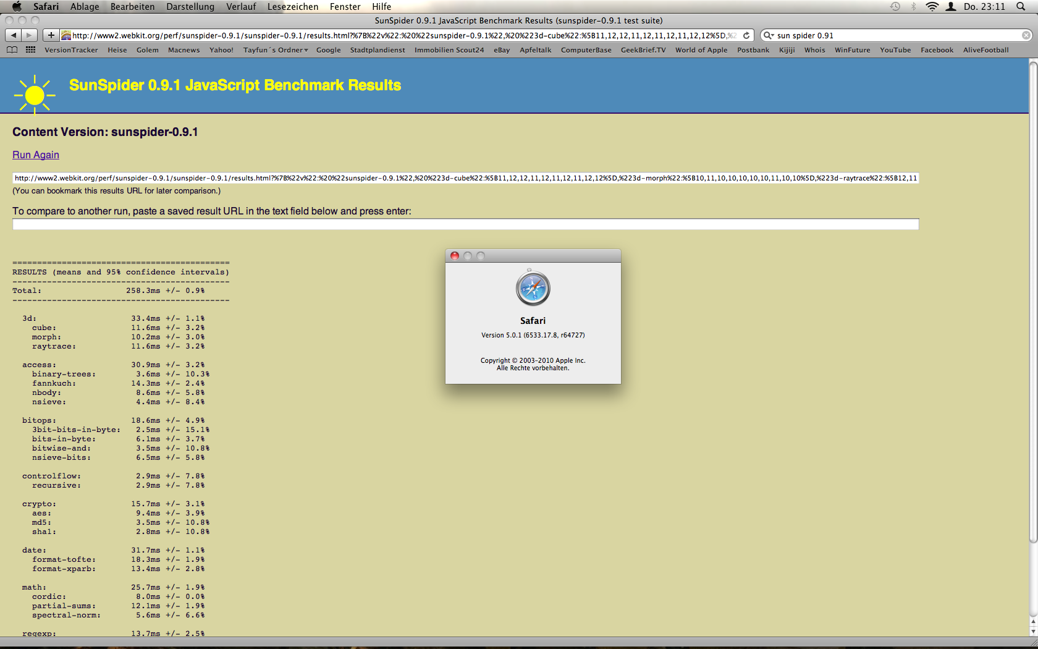Open the Immobilien Scout24 bookmark

coord(449,50)
